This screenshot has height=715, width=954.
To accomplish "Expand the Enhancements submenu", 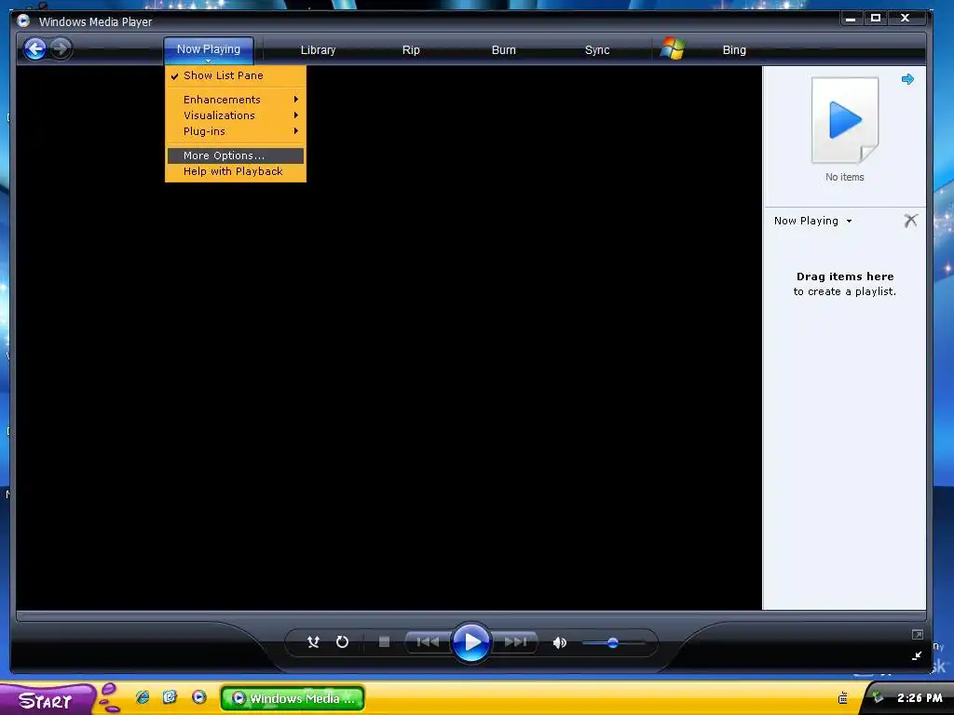I will (x=236, y=100).
